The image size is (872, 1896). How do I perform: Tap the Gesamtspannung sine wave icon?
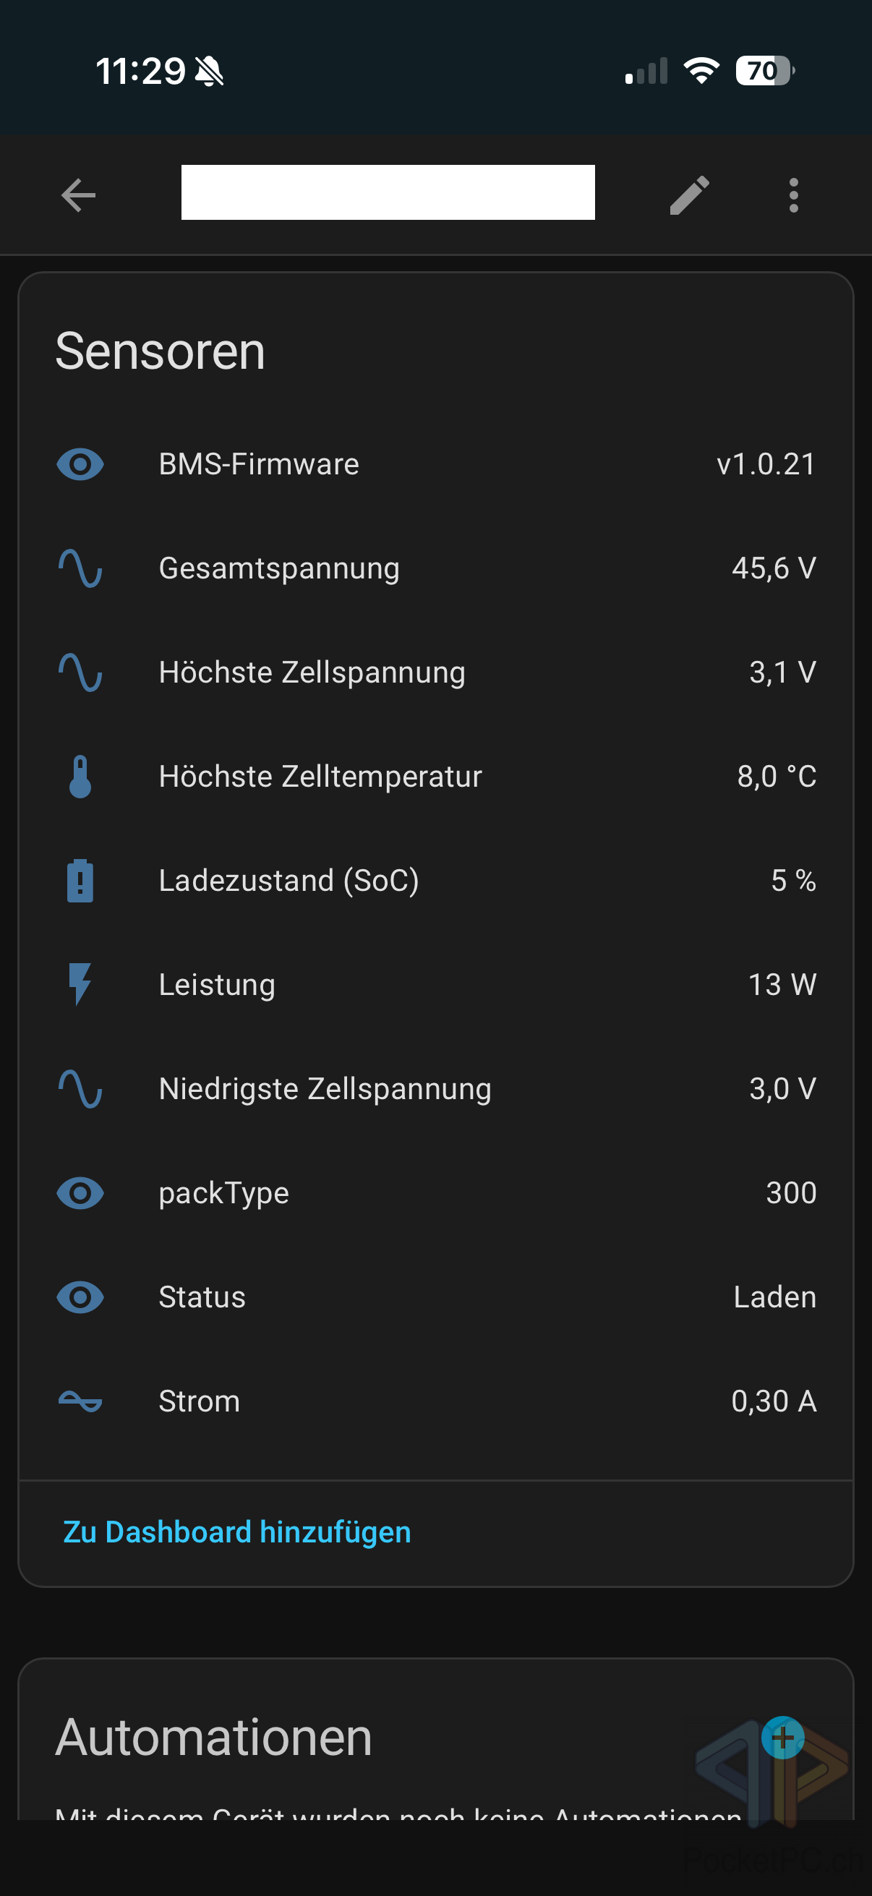[x=80, y=569]
